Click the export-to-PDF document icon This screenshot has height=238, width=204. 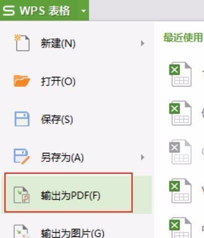[21, 195]
